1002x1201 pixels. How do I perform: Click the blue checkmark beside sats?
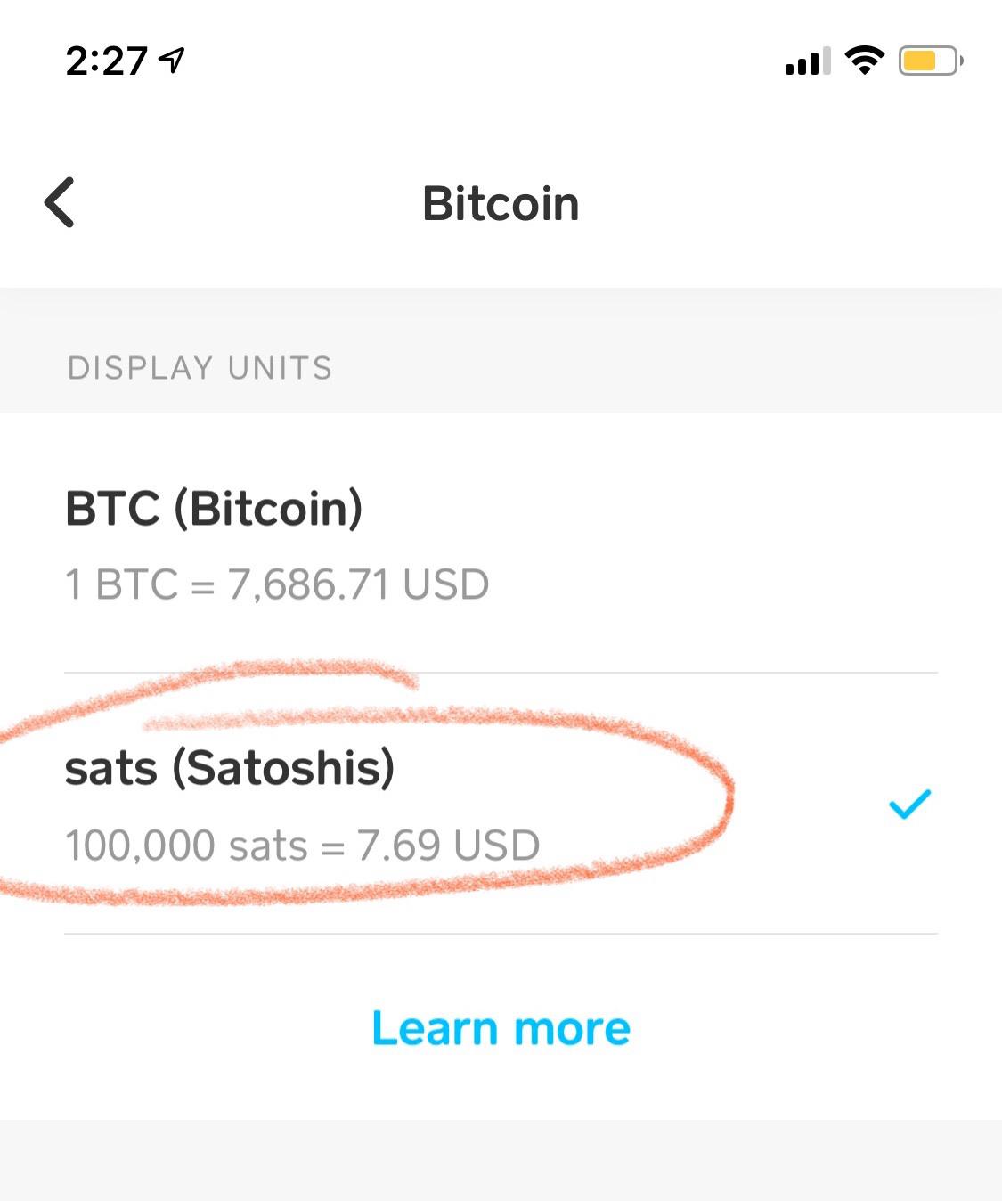tap(909, 805)
